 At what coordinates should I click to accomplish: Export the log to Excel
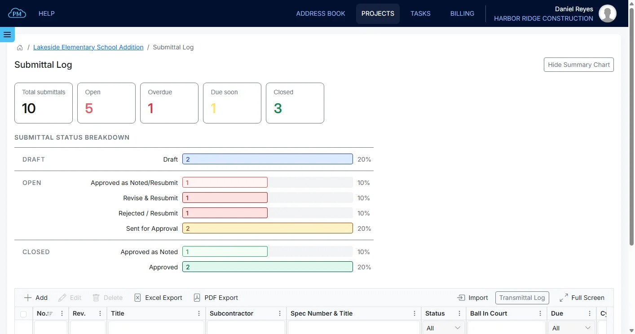click(158, 298)
